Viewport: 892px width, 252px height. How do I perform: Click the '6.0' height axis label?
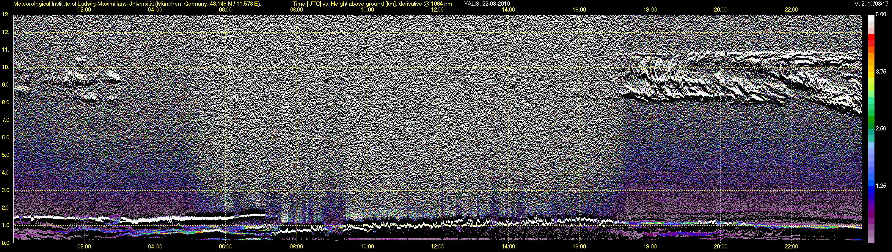(x=6, y=137)
